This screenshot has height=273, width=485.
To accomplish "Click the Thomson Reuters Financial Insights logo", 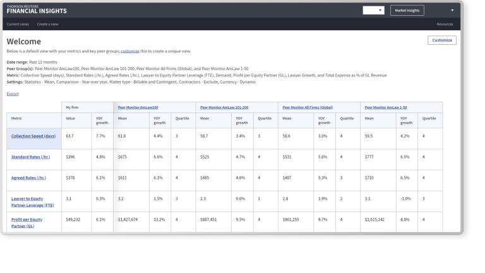I will pyautogui.click(x=36, y=10).
